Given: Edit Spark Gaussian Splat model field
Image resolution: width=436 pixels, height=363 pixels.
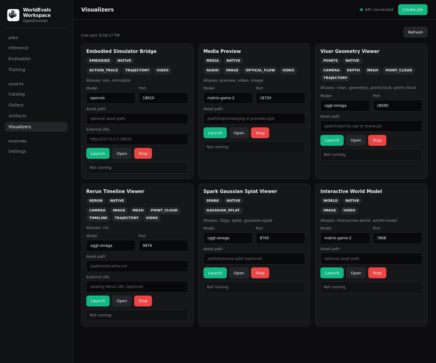Looking at the screenshot, I should [228, 238].
